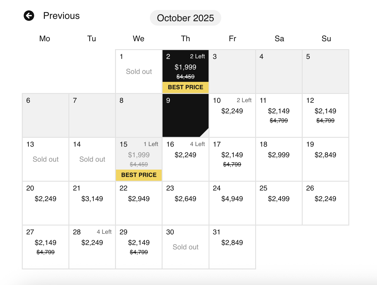
Task: Click the BEST PRICE badge on October 2
Action: click(x=186, y=87)
